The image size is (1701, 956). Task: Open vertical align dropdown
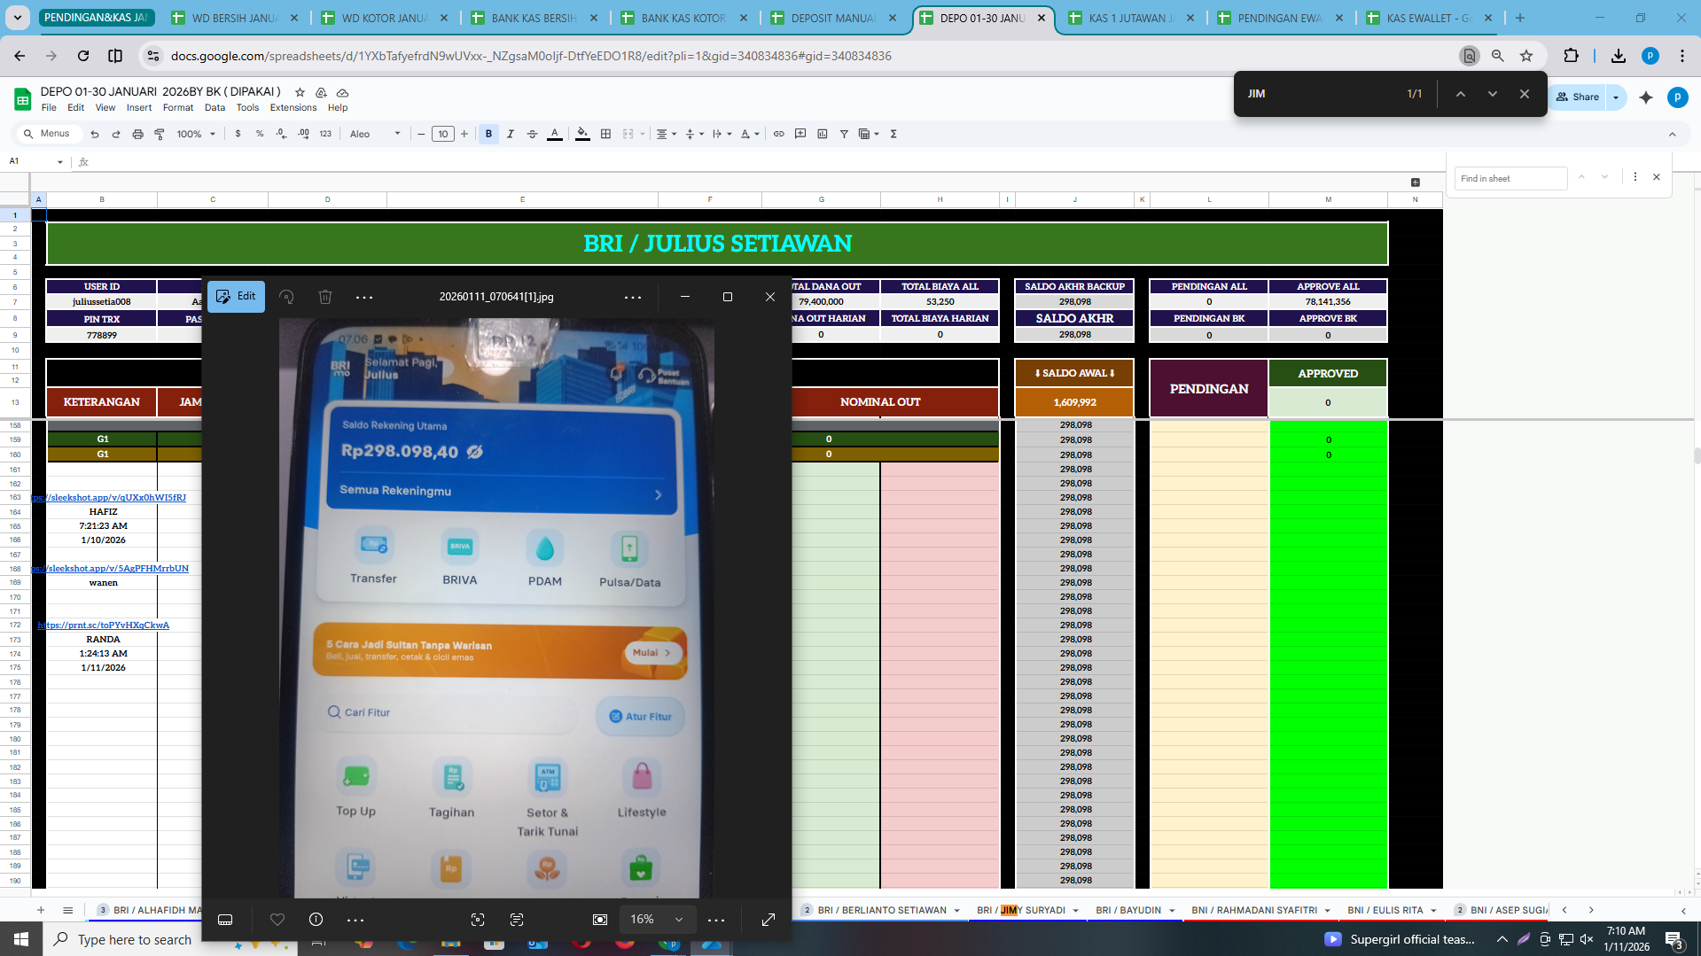(x=695, y=134)
